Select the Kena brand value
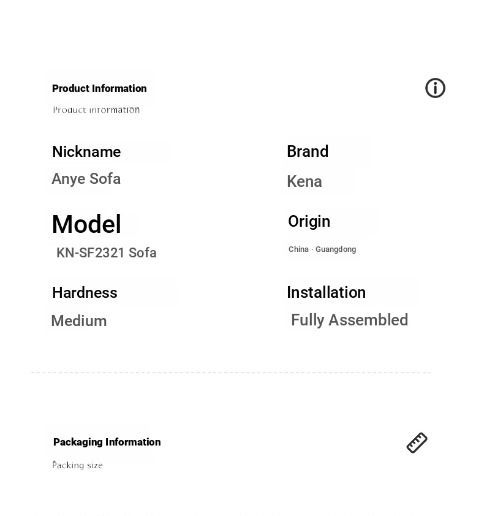Image resolution: width=484 pixels, height=516 pixels. point(304,181)
